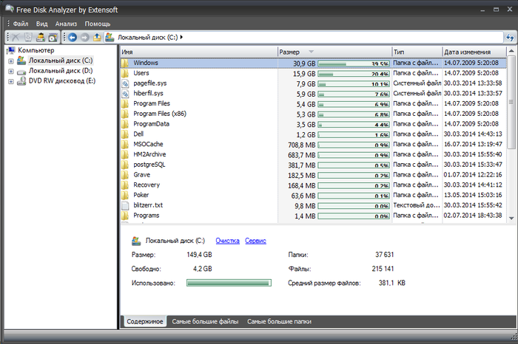Click the scroll down arrow of file list
518x344 pixels.
pos(511,218)
